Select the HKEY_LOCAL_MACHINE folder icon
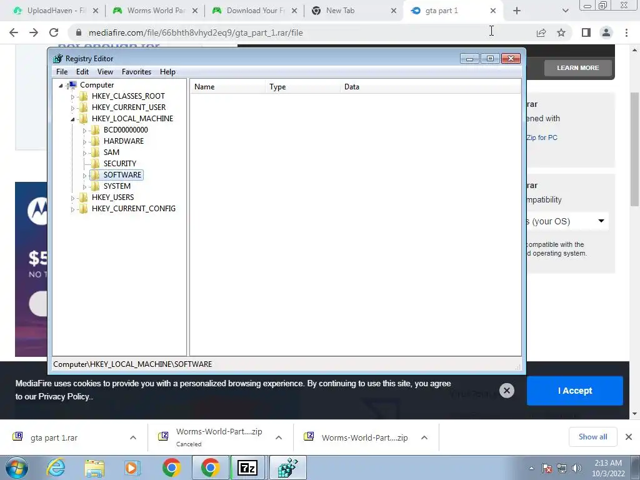Screen dimensions: 640x480 (83, 118)
